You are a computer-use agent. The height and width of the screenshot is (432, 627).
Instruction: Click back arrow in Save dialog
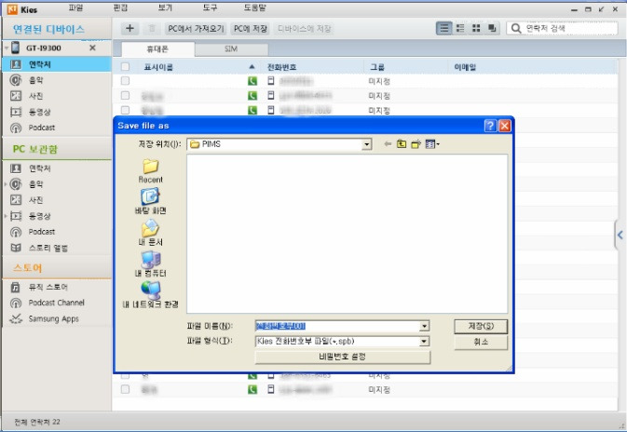click(388, 144)
